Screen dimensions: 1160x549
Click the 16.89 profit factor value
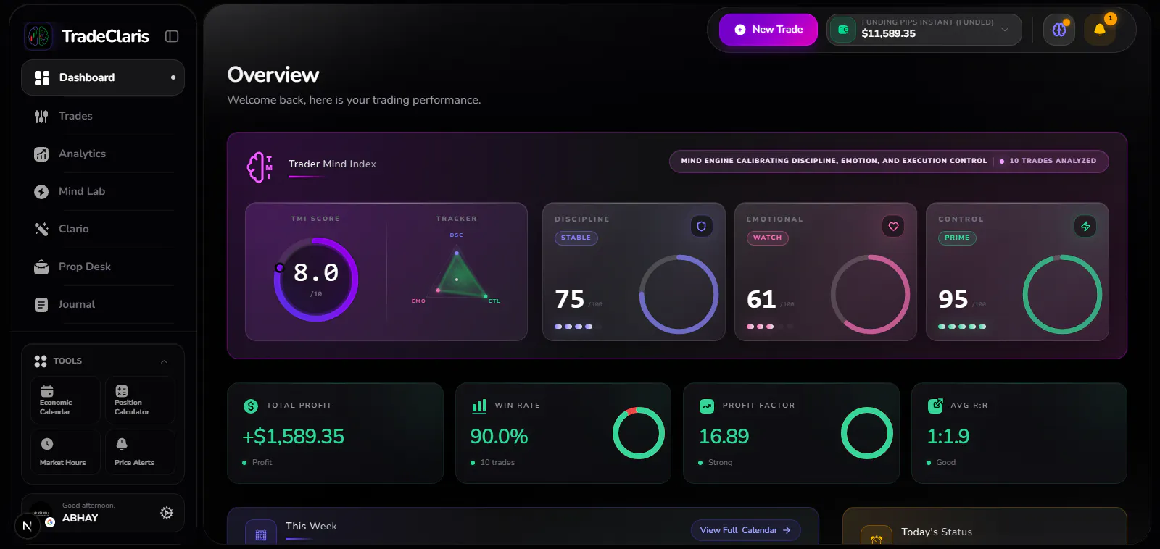tap(724, 436)
